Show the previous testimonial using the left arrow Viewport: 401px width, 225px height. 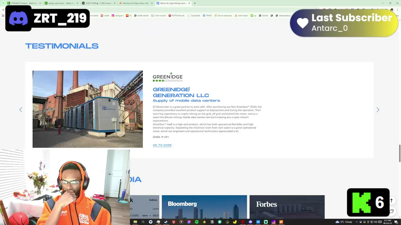click(21, 110)
